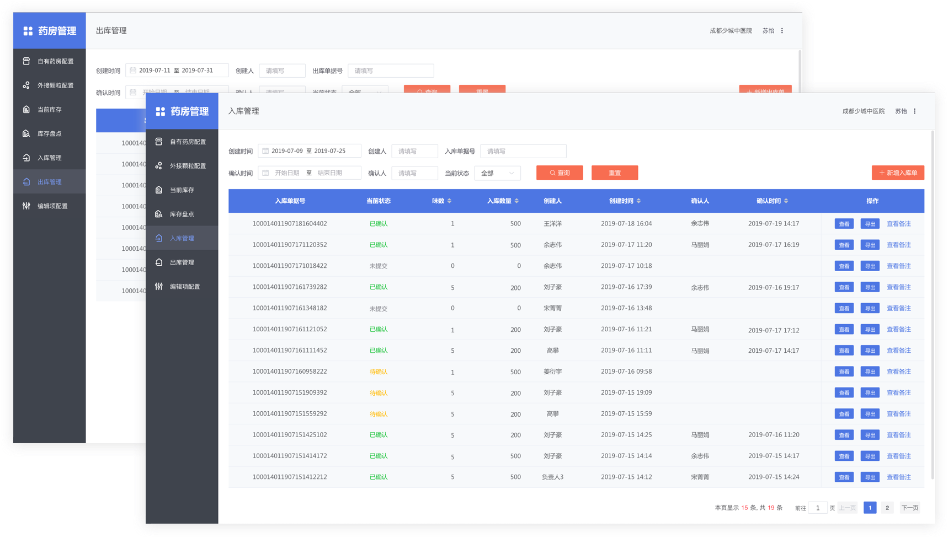The width and height of the screenshot is (948, 538).
Task: Expand the 当前状态 dropdown showing 全部
Action: (x=497, y=173)
